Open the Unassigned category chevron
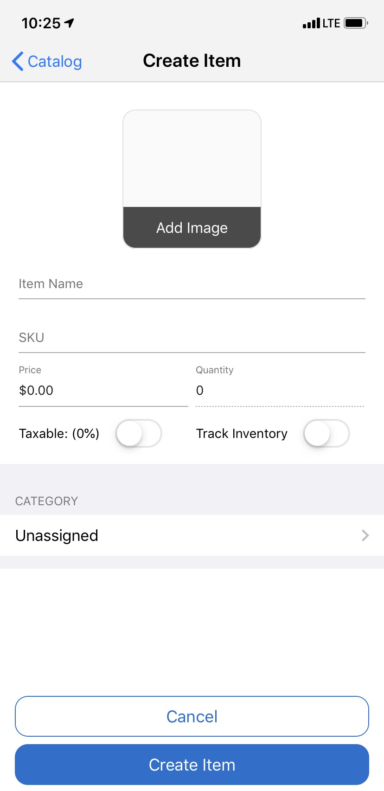 click(x=365, y=535)
